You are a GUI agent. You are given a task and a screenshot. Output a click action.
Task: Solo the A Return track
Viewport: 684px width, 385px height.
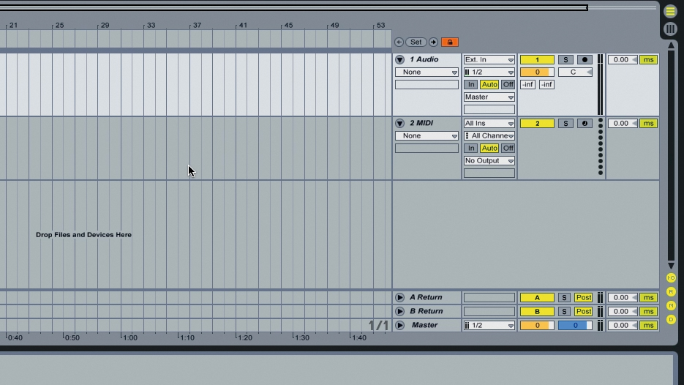tap(564, 298)
